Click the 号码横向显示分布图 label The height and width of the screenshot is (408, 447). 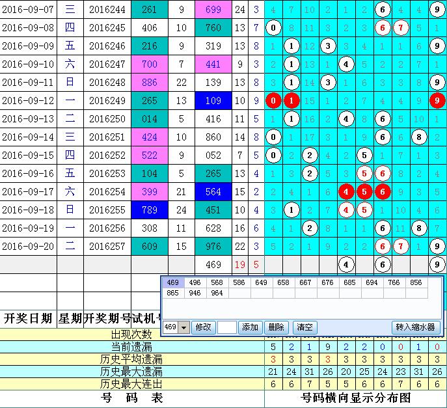pyautogui.click(x=356, y=398)
